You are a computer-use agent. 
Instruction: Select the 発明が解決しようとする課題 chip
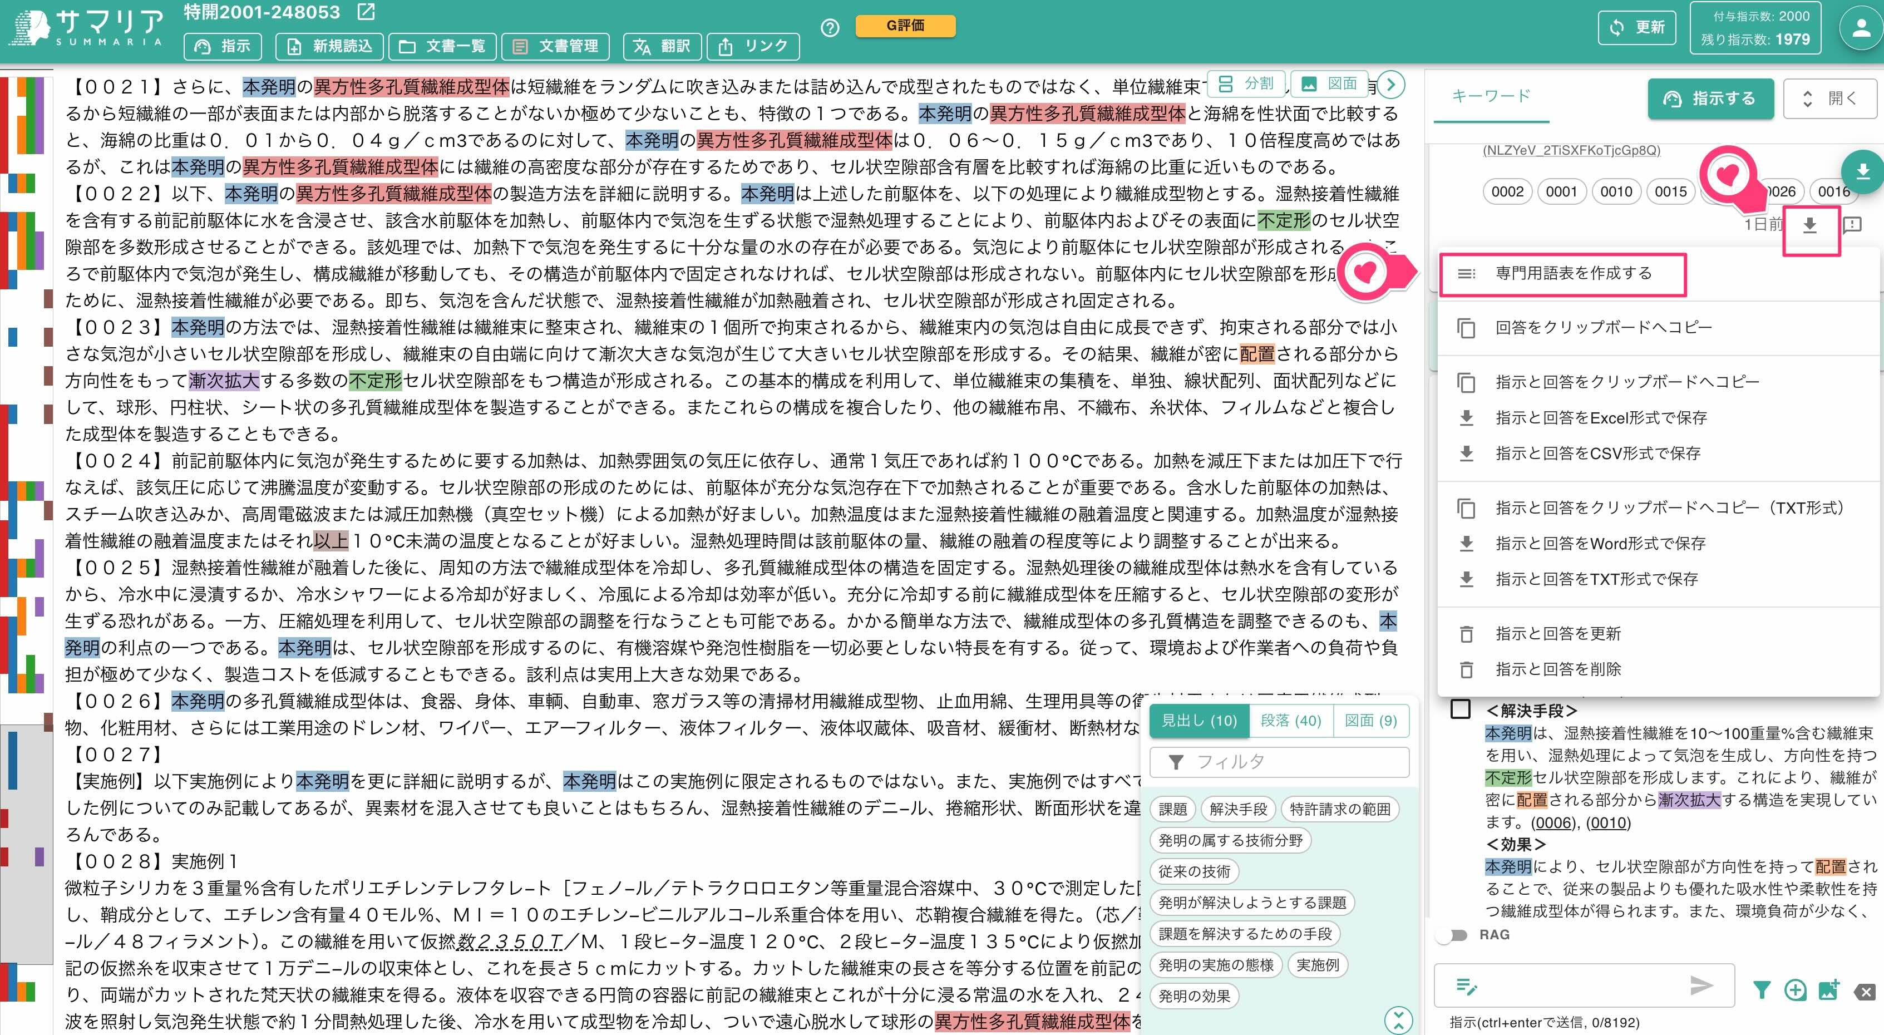tap(1252, 903)
